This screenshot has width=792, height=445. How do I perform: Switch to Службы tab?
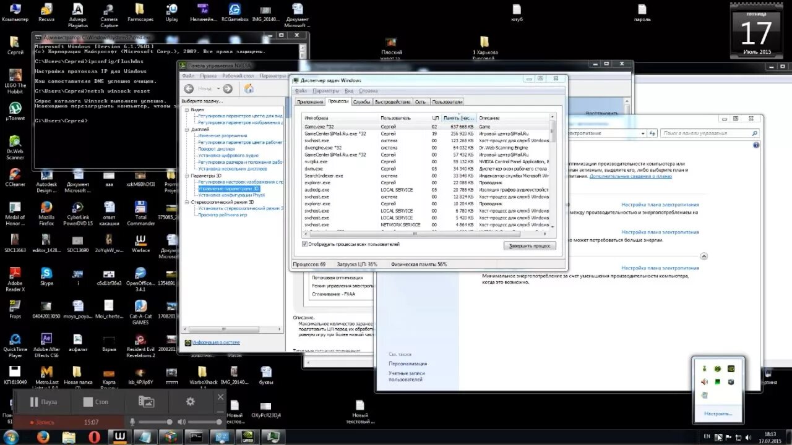[362, 102]
